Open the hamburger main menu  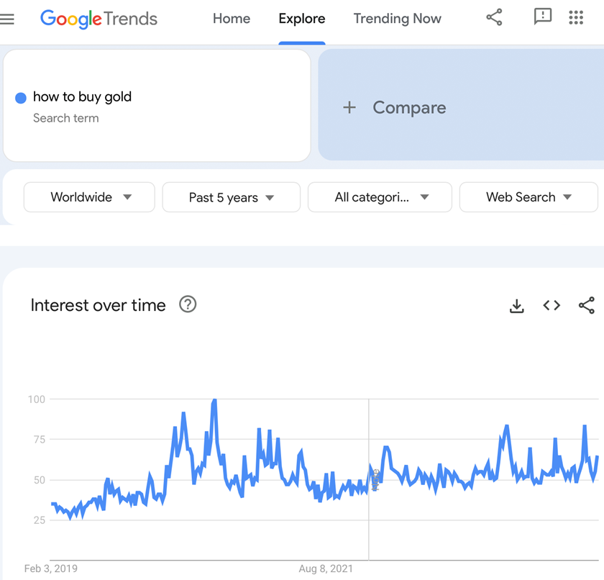[7, 19]
